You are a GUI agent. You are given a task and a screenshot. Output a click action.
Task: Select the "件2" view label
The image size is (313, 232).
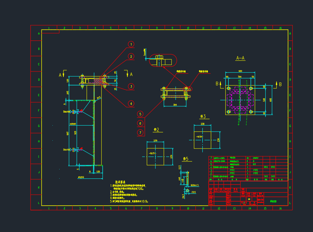point(156,130)
